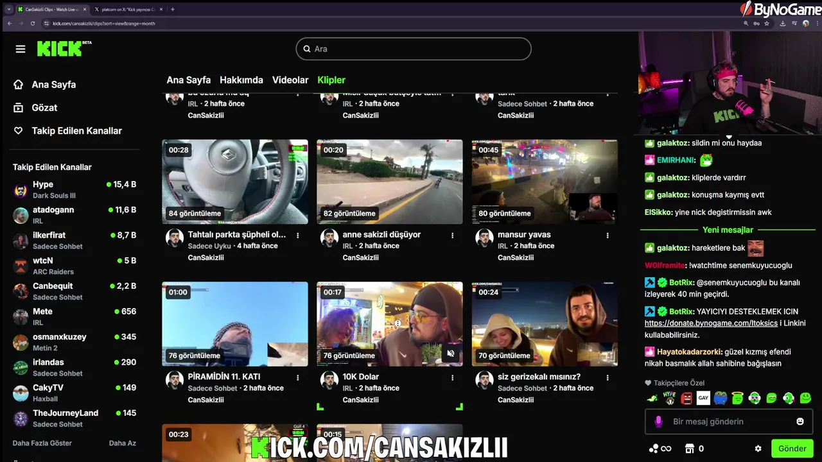Click the Ana Sayfa home icon in sidebar
This screenshot has width=822, height=462.
[19, 85]
